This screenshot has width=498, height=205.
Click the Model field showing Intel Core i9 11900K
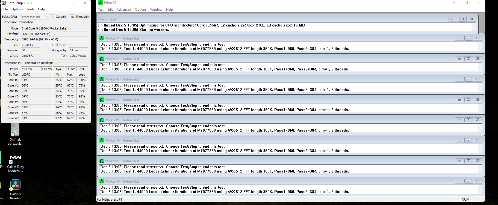pos(54,28)
